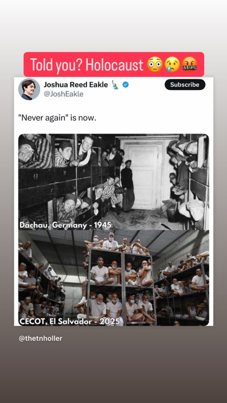The width and height of the screenshot is (227, 403).
Task: Click the "Dachau, Germany - 1945" caption
Action: click(66, 225)
